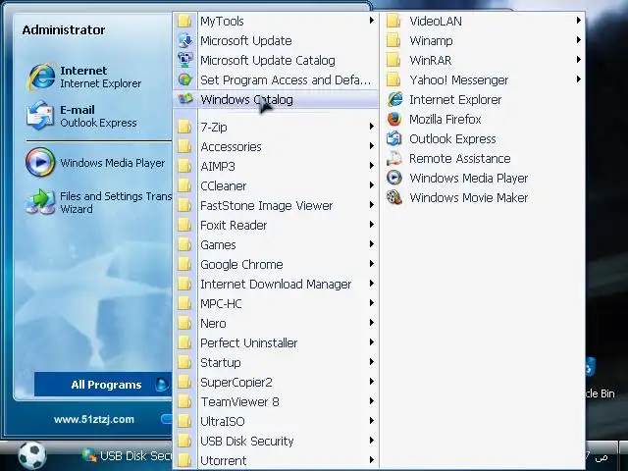The height and width of the screenshot is (471, 628).
Task: Click the Recycle Bin icon on the desktop
Action: coord(592,368)
